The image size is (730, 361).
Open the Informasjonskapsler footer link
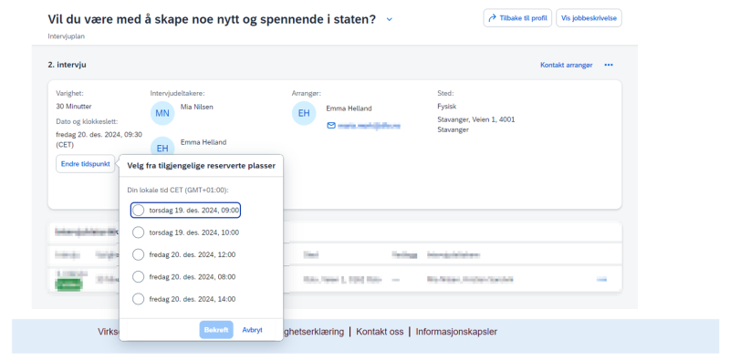point(456,332)
